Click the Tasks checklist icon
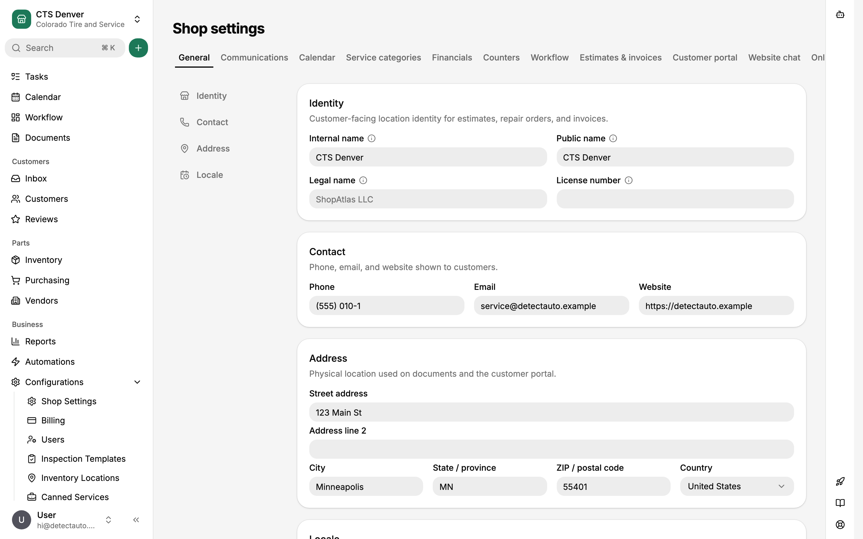The image size is (863, 539). (16, 77)
